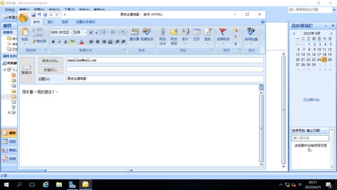Go to the previous month in calendar

click(x=294, y=34)
